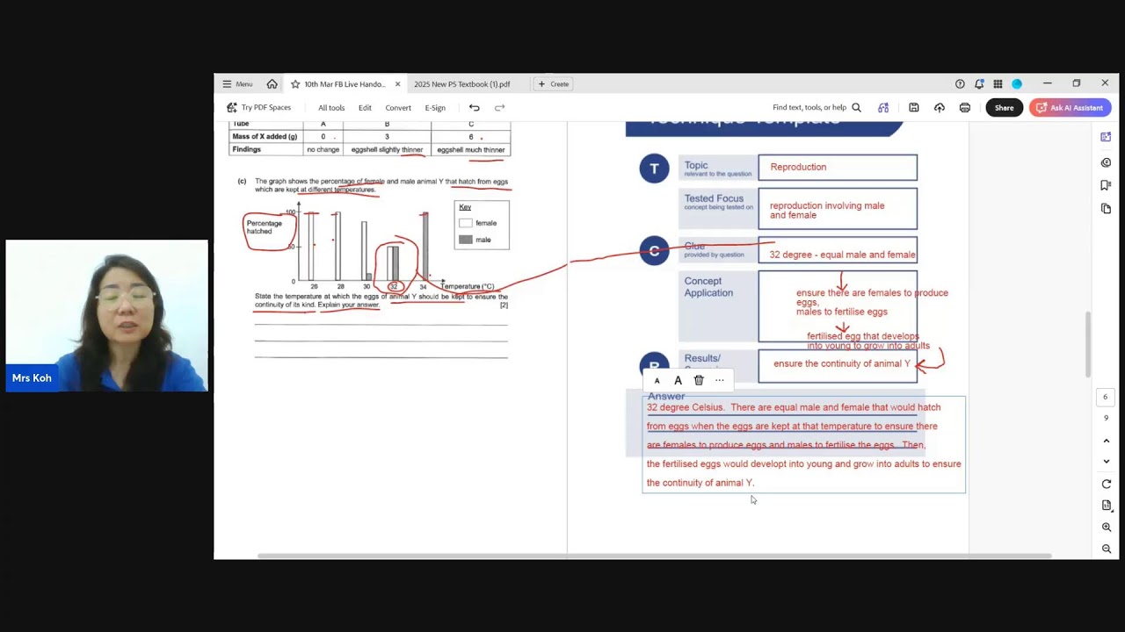
Task: Open the All tools menu
Action: (x=331, y=108)
